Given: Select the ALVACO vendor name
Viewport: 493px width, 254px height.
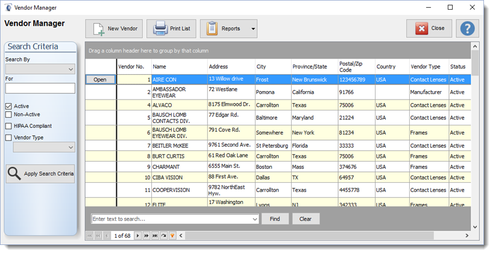Looking at the screenshot, I should coord(180,105).
